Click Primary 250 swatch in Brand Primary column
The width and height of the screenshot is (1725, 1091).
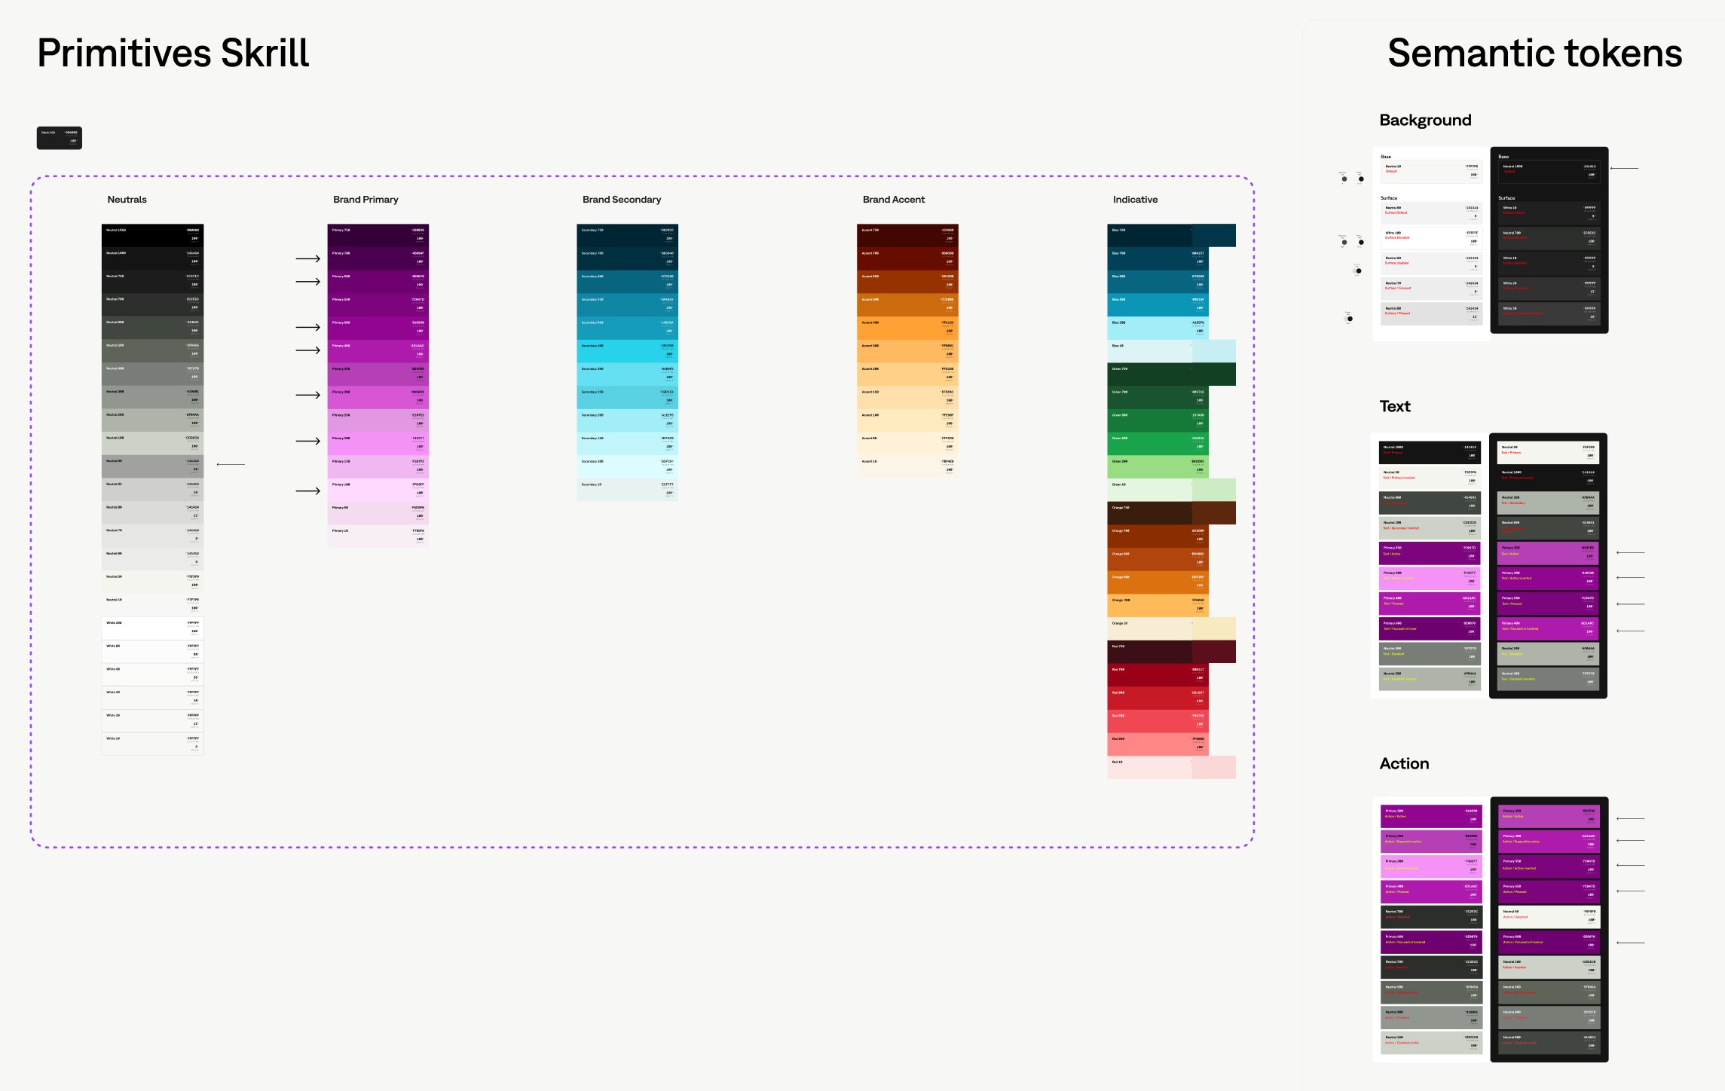pos(378,420)
